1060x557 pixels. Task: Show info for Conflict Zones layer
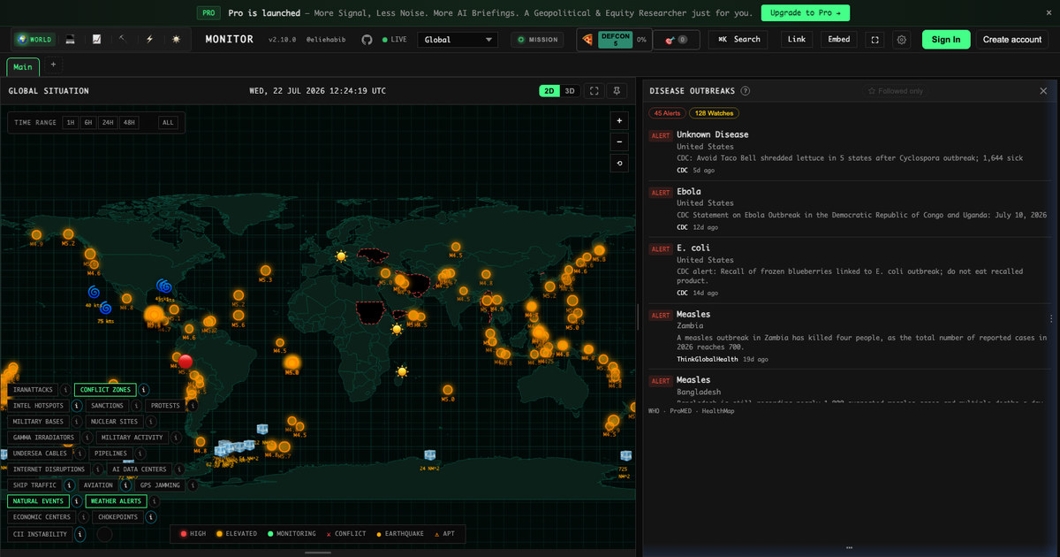pyautogui.click(x=144, y=390)
